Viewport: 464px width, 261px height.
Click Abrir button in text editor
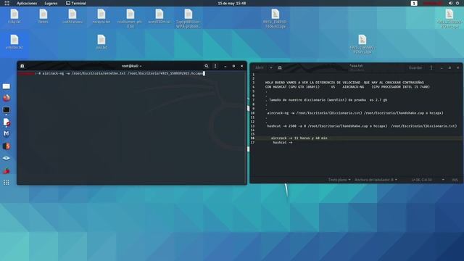(260, 67)
